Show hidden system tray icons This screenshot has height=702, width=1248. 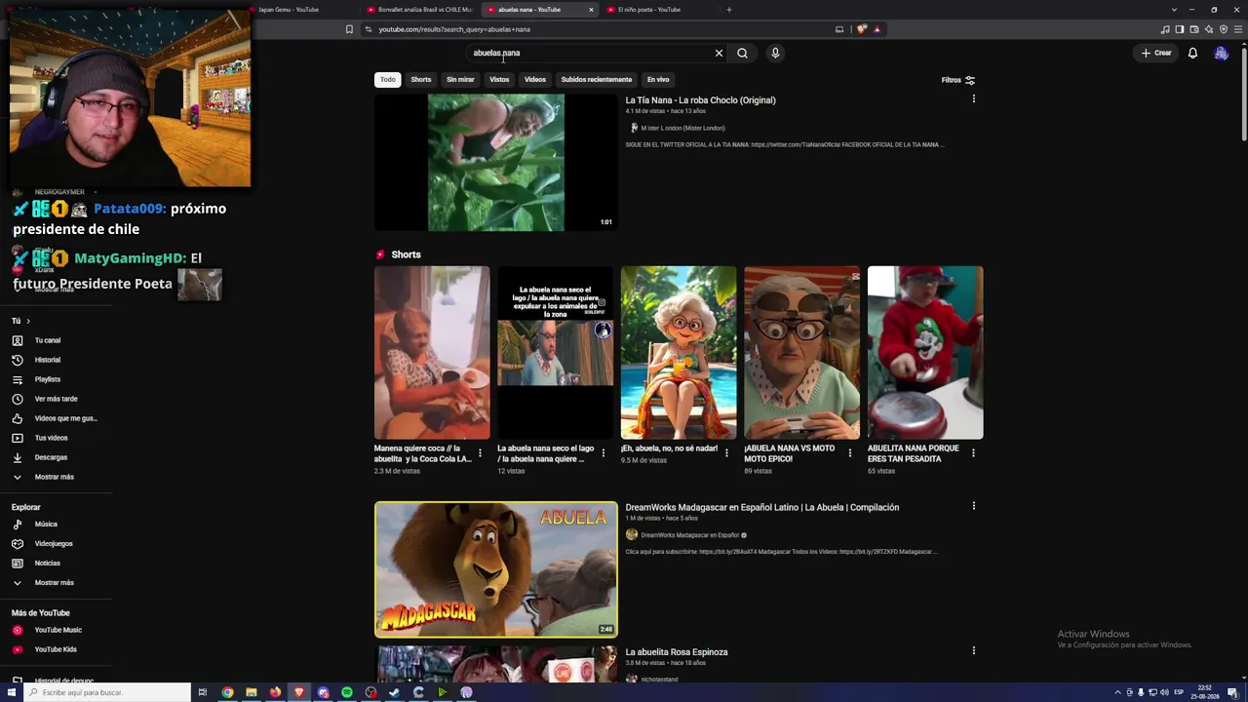coord(1117,692)
